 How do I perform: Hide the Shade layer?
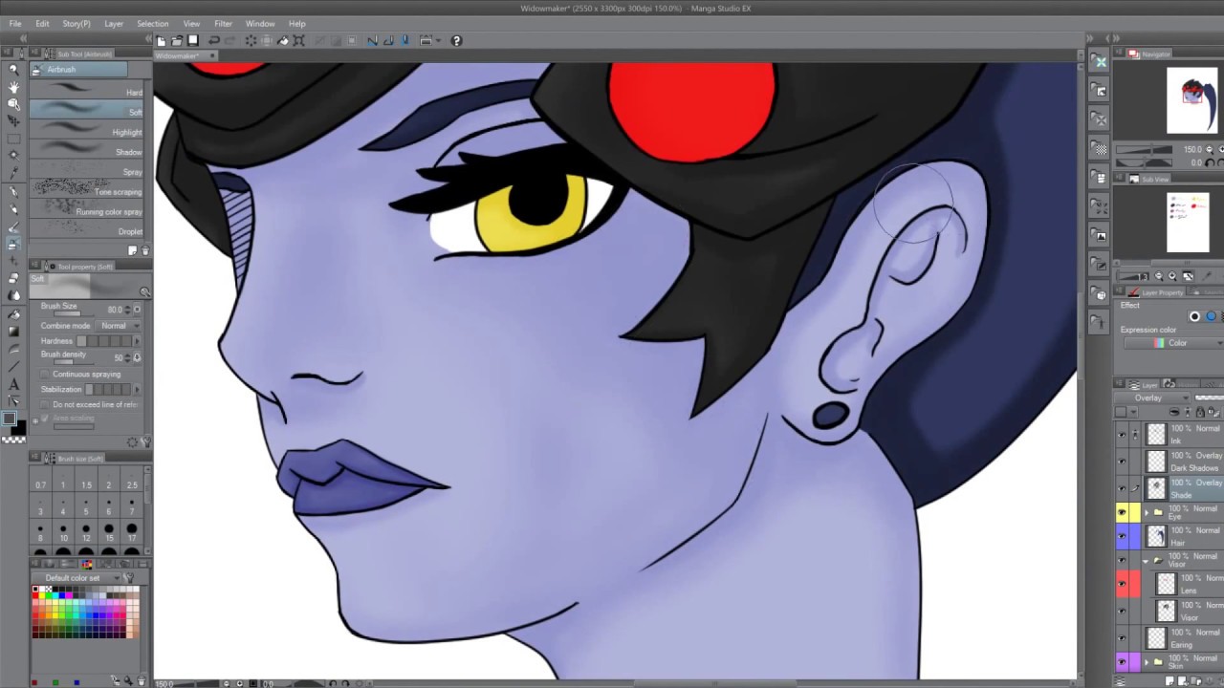1122,488
